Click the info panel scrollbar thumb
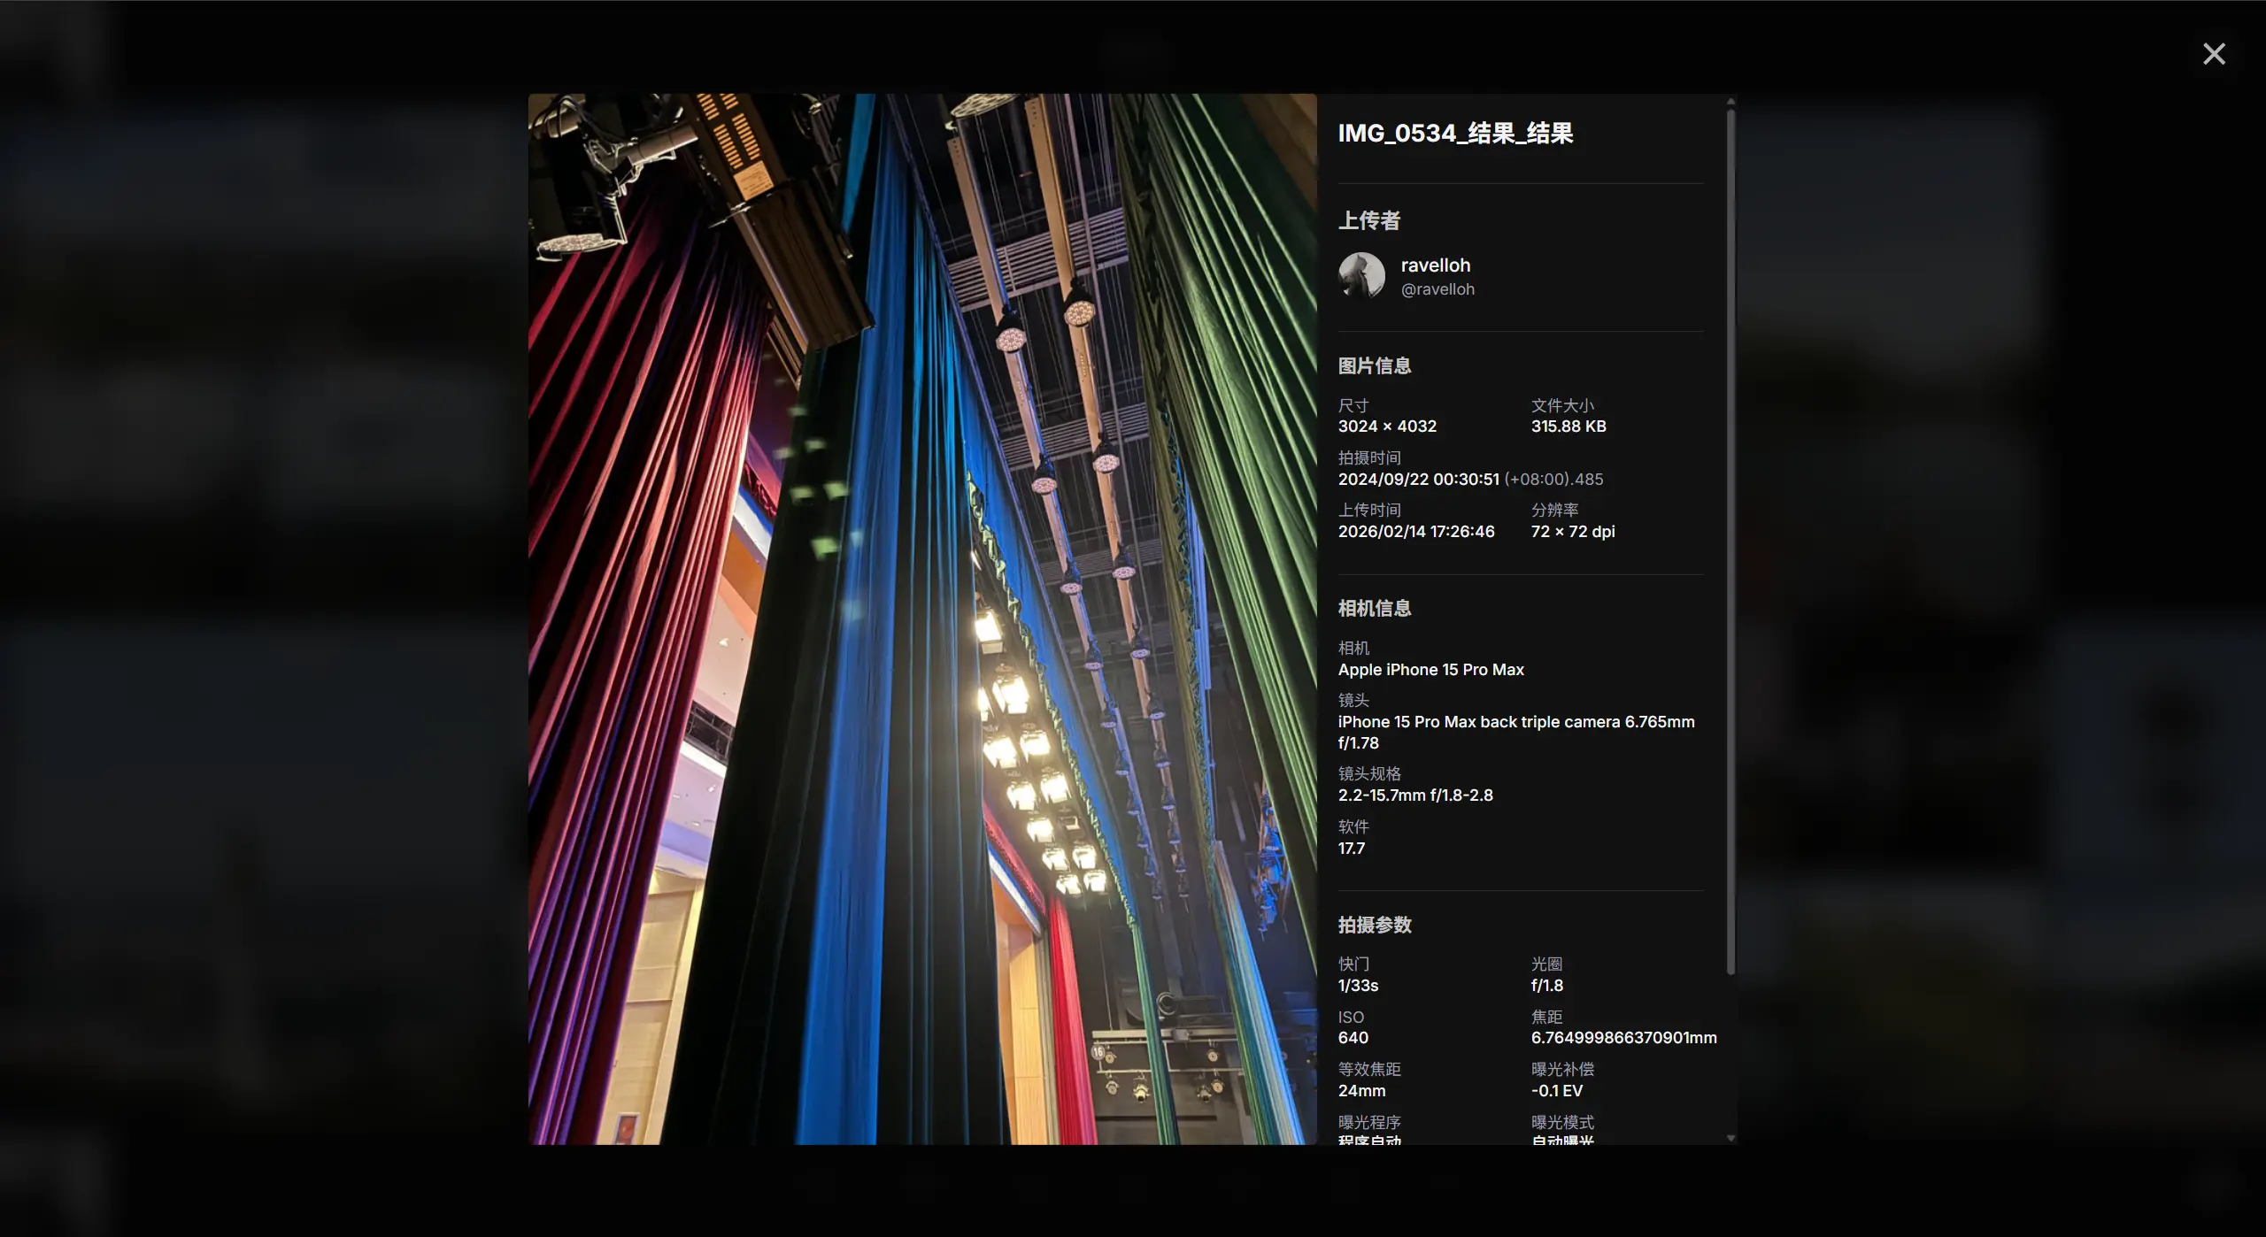Viewport: 2266px width, 1237px height. tap(1730, 540)
